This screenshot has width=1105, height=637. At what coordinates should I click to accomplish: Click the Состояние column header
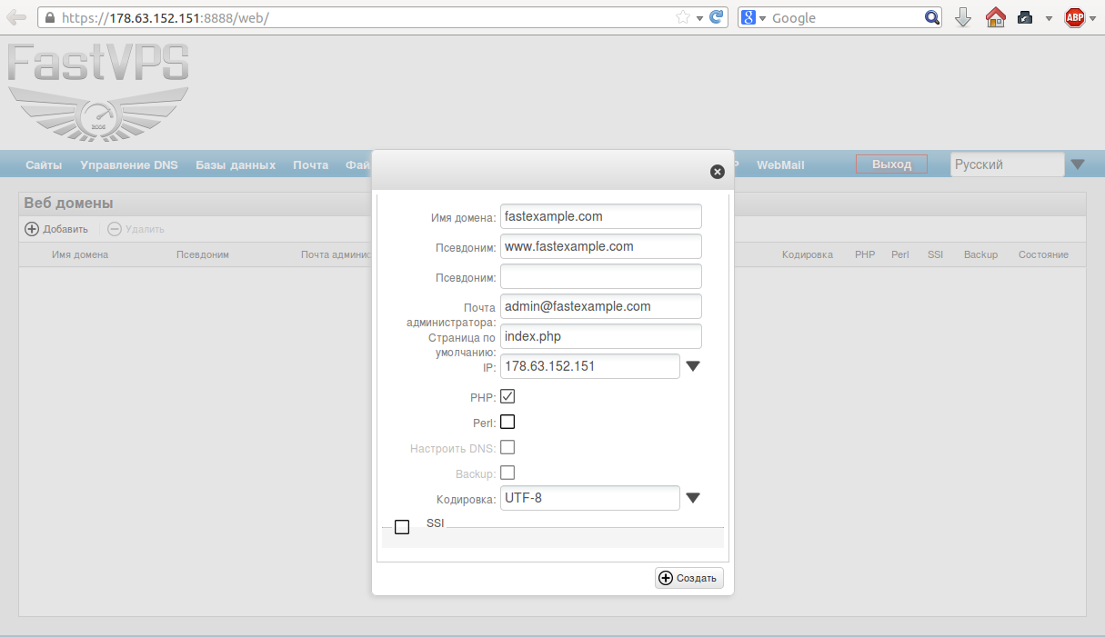click(1043, 254)
